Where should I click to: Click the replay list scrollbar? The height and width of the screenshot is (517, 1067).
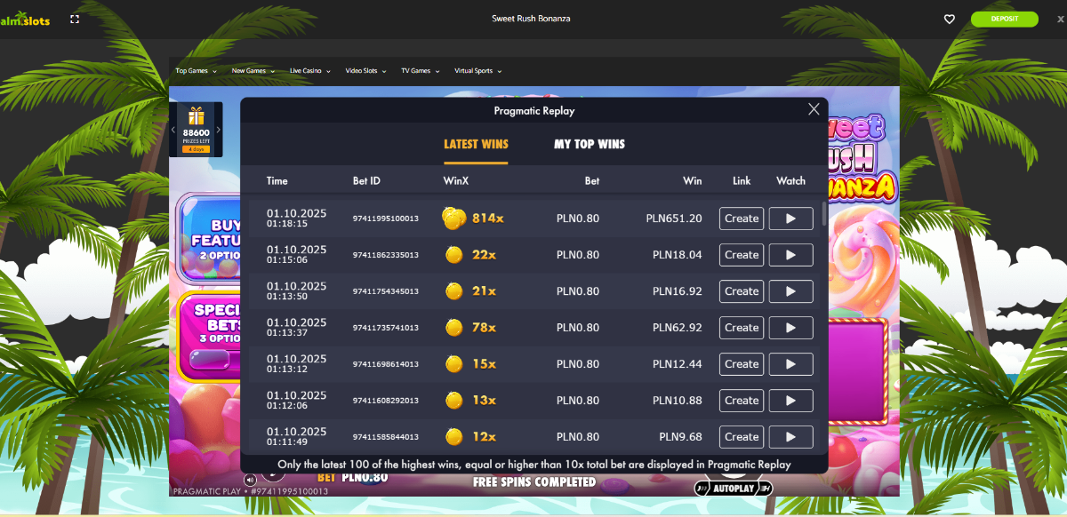click(x=823, y=213)
